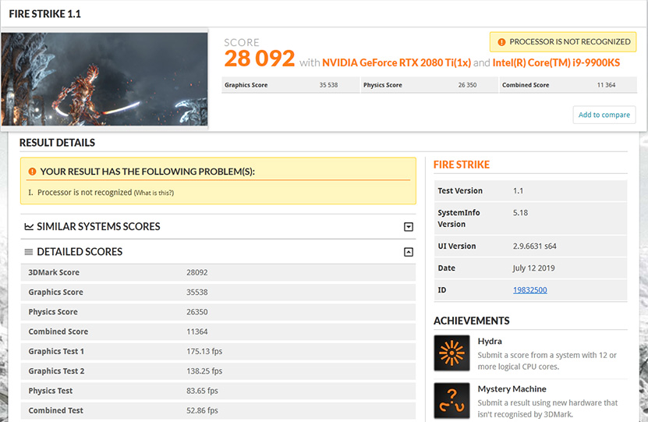Viewport: 648px width, 422px height.
Task: Open result ID 19832500 link
Action: coord(529,290)
